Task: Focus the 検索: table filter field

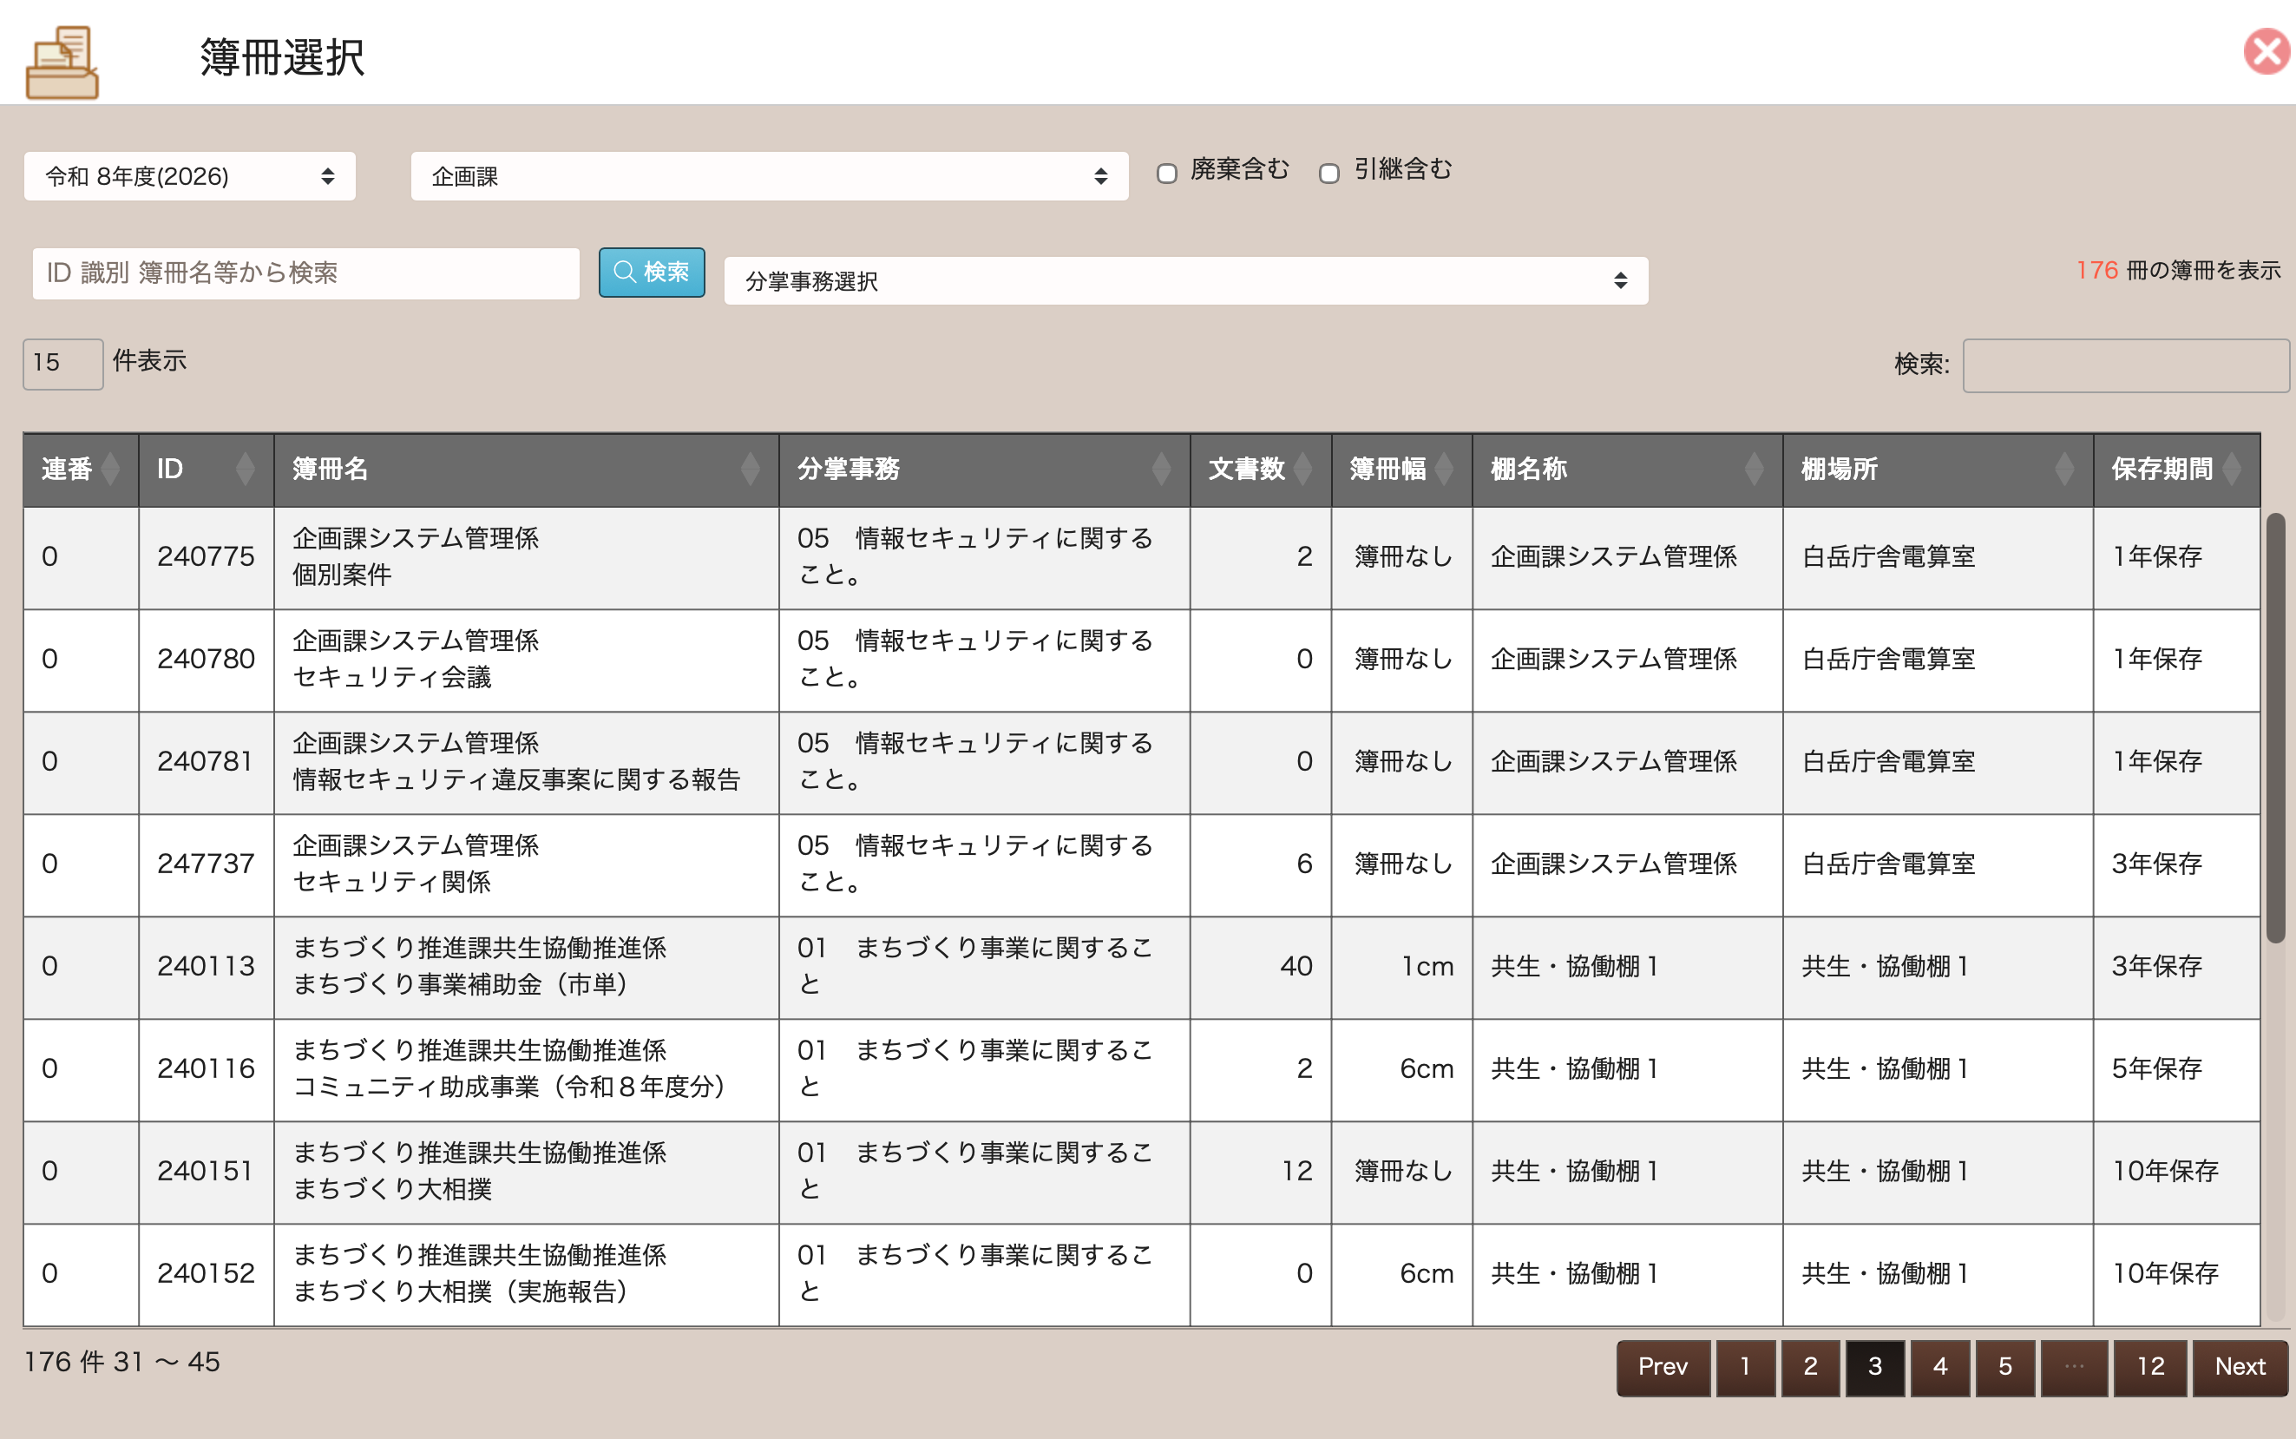Action: [x=2126, y=365]
